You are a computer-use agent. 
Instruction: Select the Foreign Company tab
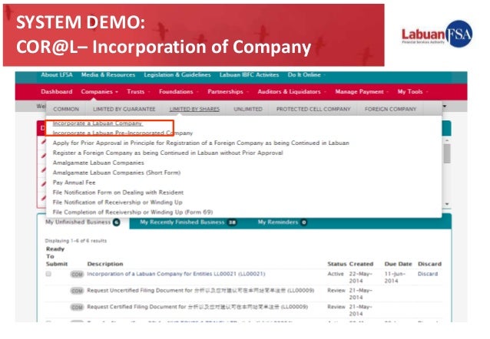click(x=390, y=109)
